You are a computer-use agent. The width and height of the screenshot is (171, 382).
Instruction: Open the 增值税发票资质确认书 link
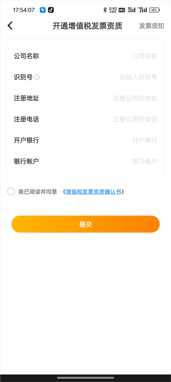coord(93,192)
